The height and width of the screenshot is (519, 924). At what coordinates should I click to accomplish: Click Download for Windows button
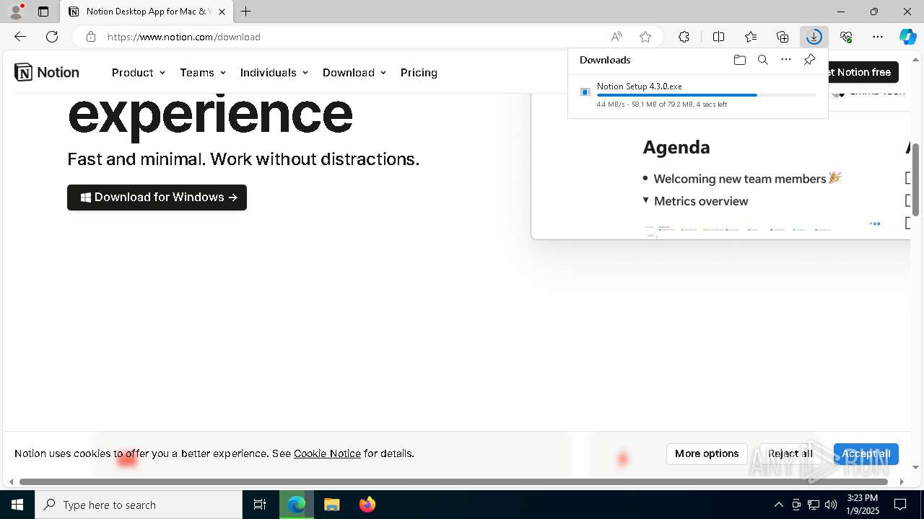pyautogui.click(x=157, y=198)
